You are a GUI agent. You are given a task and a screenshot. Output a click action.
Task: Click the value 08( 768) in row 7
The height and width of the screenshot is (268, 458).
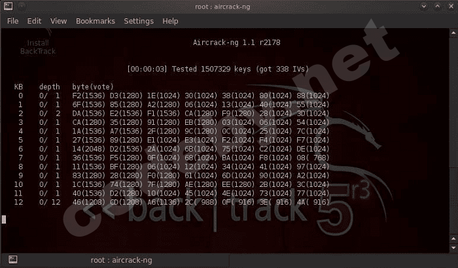click(x=313, y=158)
